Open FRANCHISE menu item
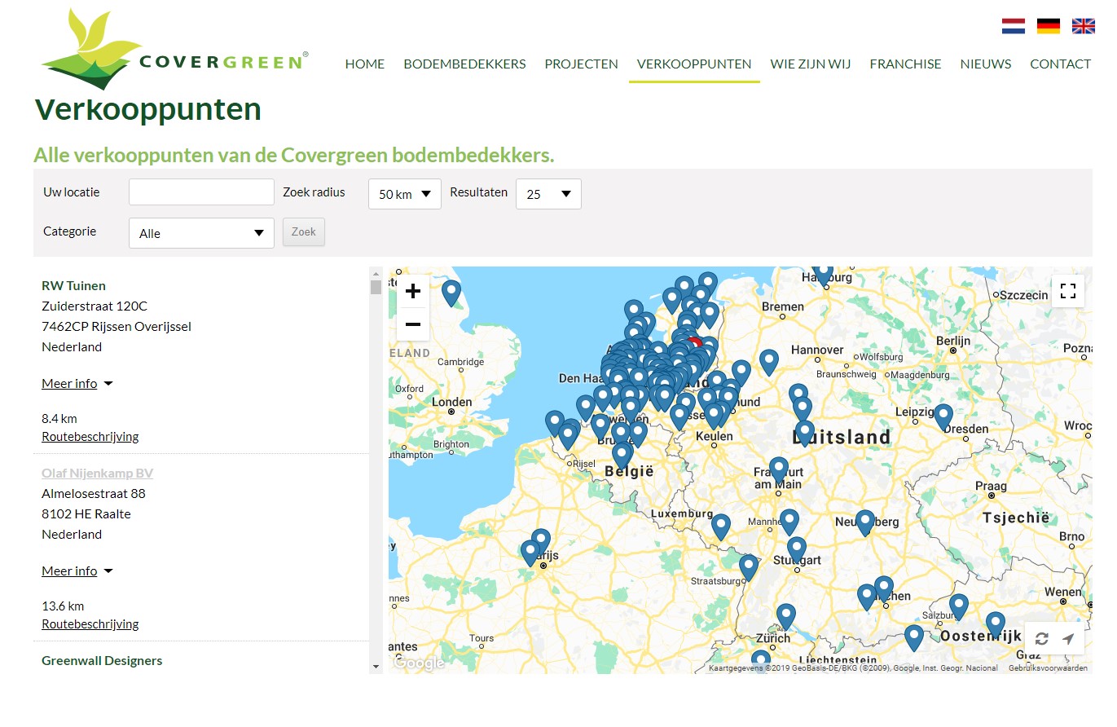The height and width of the screenshot is (727, 1117). (905, 64)
